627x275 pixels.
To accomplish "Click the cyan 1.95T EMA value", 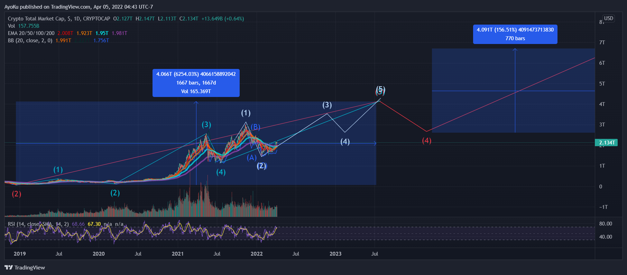I will (102, 33).
